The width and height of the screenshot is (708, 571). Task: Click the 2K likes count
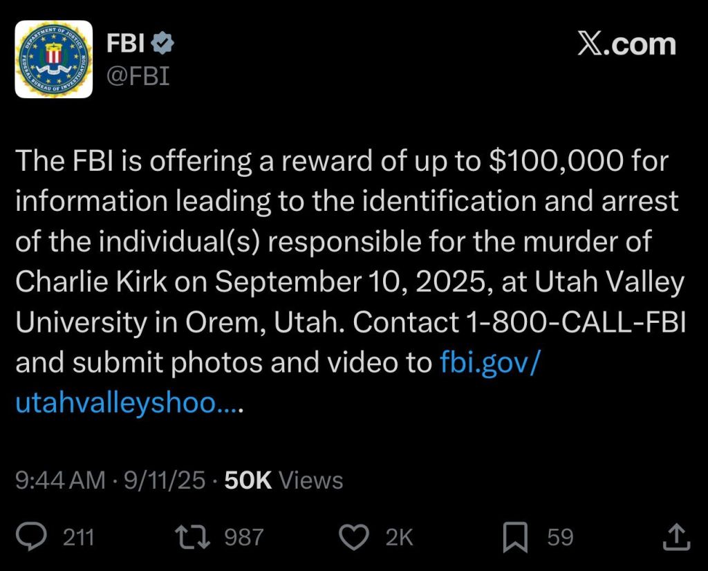399,537
